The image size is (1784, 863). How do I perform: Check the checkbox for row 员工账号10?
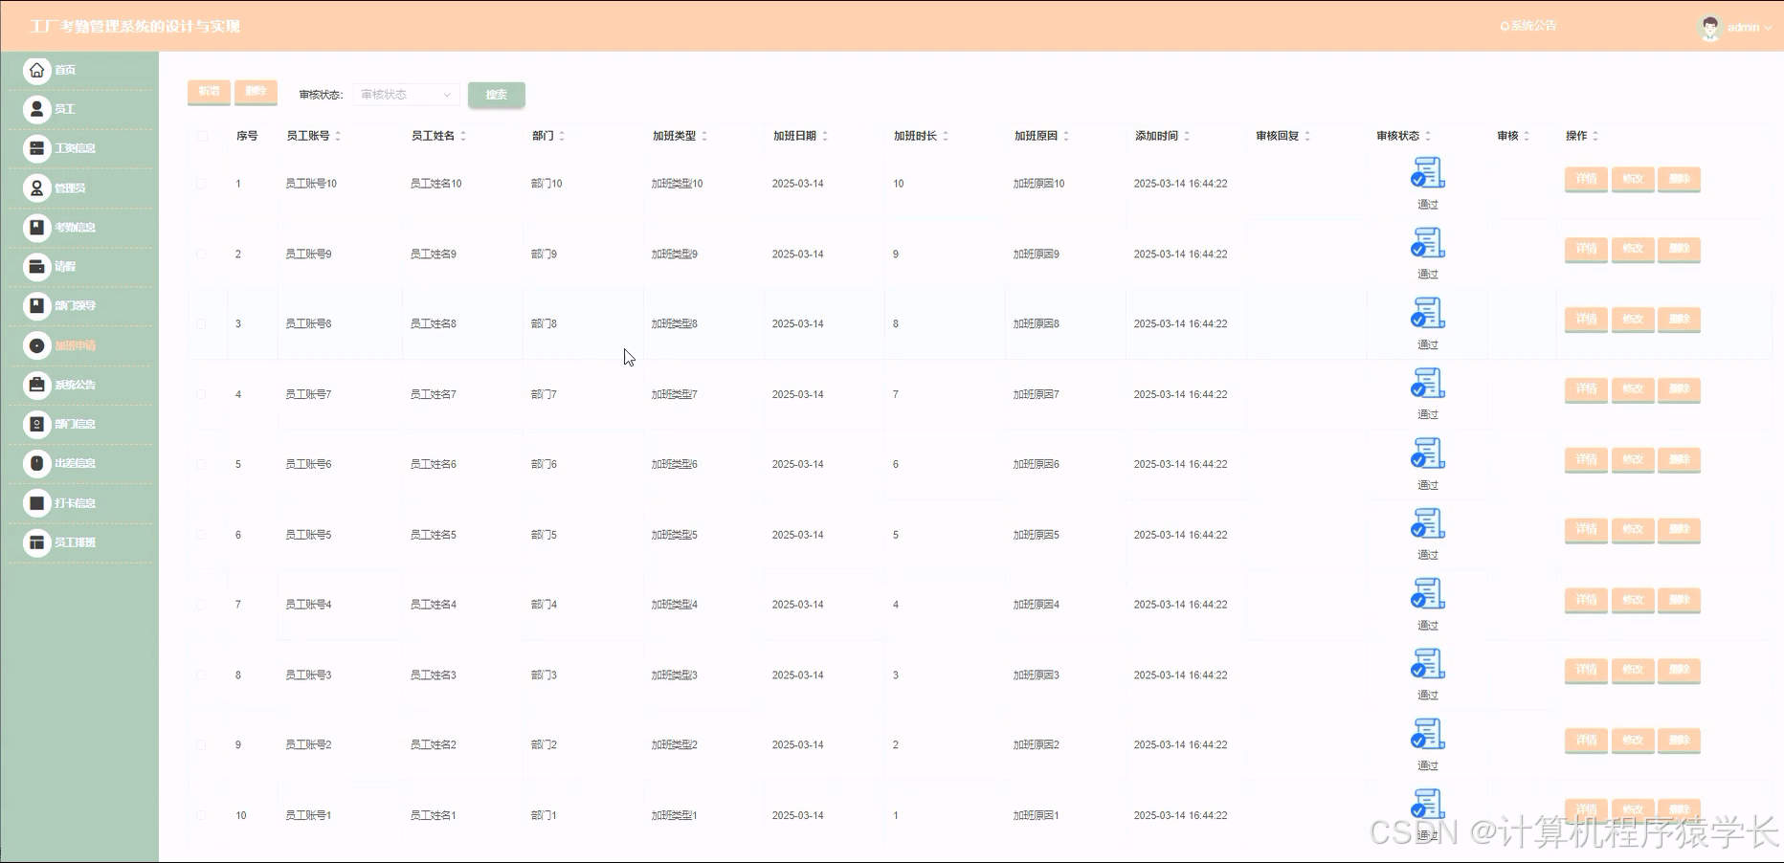(201, 184)
